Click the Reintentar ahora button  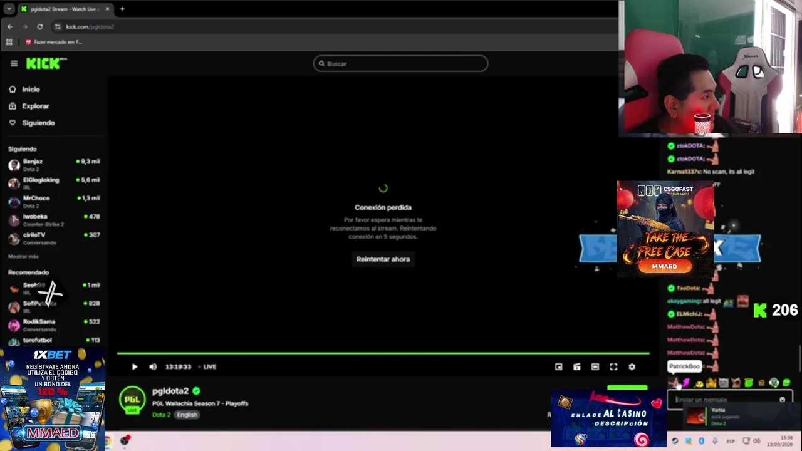tap(383, 259)
